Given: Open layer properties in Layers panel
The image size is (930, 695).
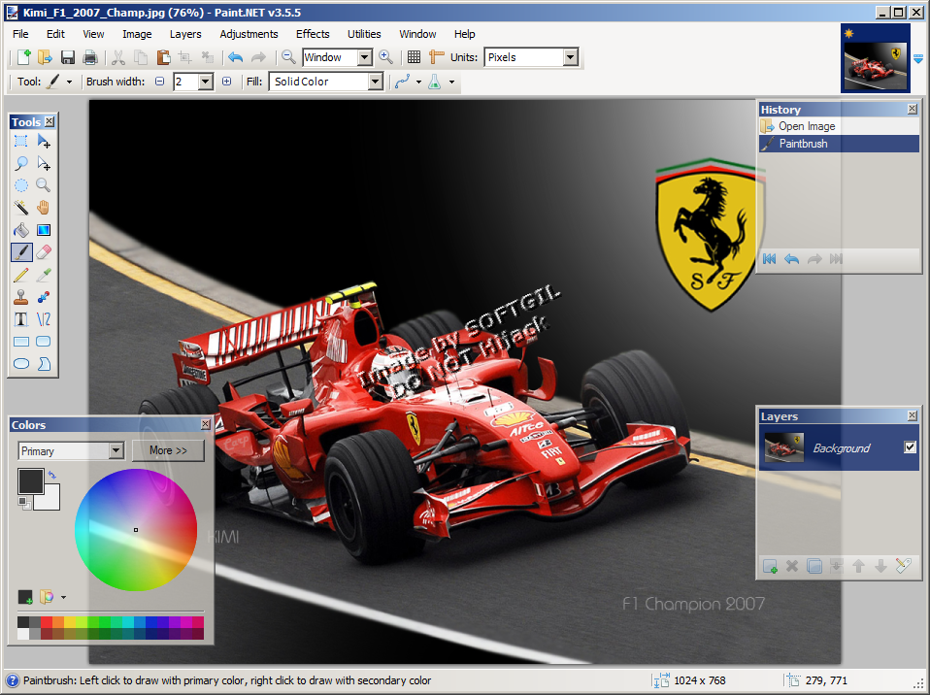Looking at the screenshot, I should click(904, 566).
